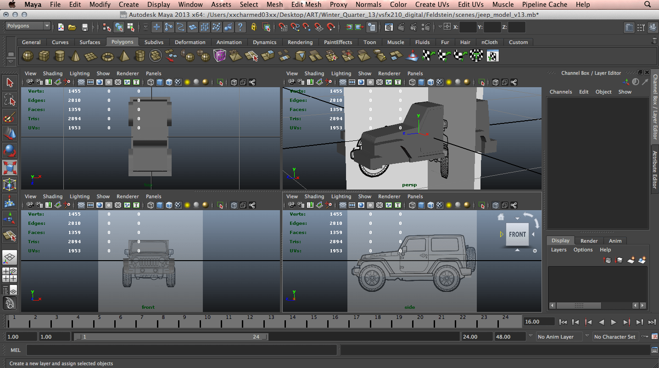Pick the Lasso select tool
The image size is (659, 368).
pos(10,100)
